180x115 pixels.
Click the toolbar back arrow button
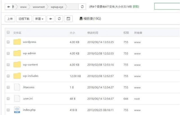tap(51, 19)
